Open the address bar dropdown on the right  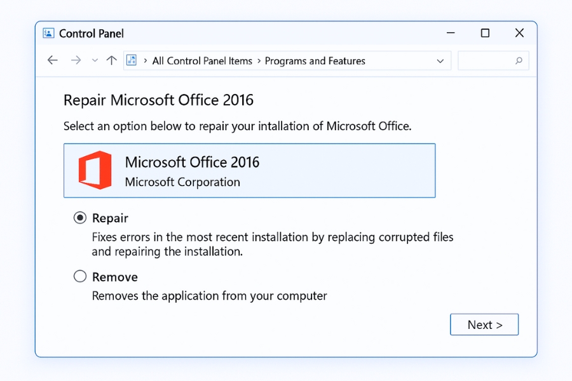pyautogui.click(x=441, y=61)
